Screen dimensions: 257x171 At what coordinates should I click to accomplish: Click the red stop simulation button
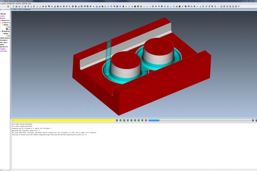click(146, 120)
